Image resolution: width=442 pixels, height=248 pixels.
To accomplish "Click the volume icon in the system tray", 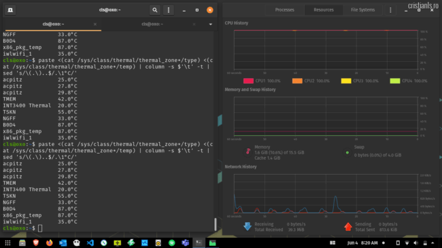I will point(416,243).
